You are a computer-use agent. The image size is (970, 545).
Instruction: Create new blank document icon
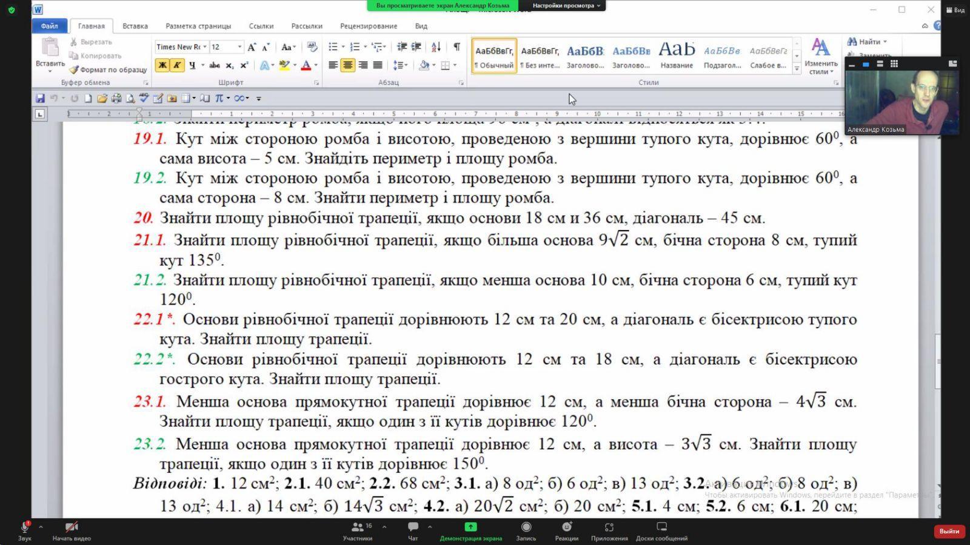[88, 98]
